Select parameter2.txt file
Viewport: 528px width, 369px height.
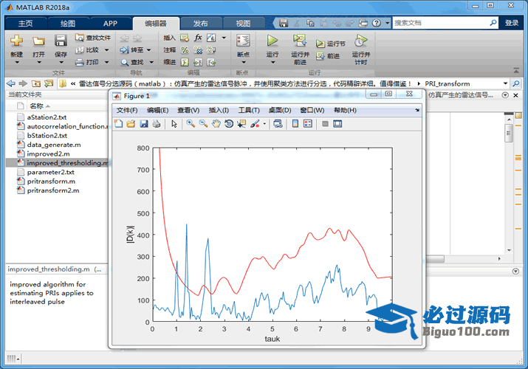click(50, 172)
